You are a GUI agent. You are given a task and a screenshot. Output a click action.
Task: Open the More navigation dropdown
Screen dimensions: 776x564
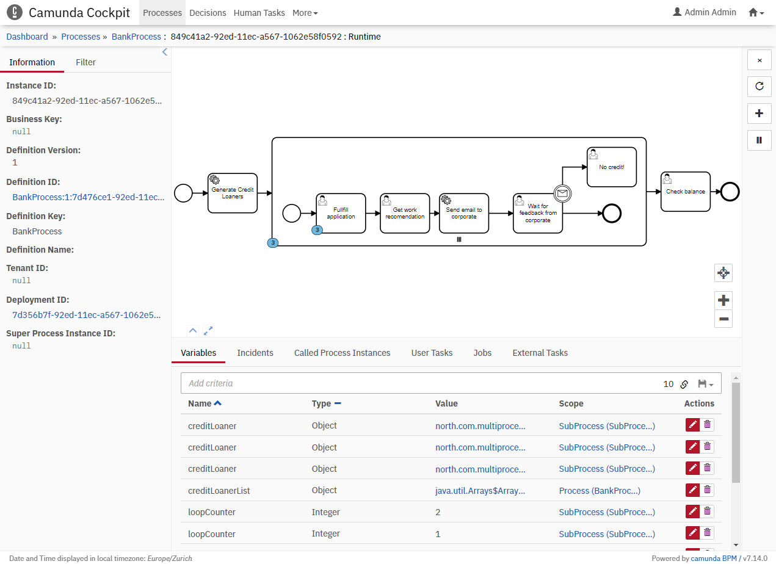point(305,12)
